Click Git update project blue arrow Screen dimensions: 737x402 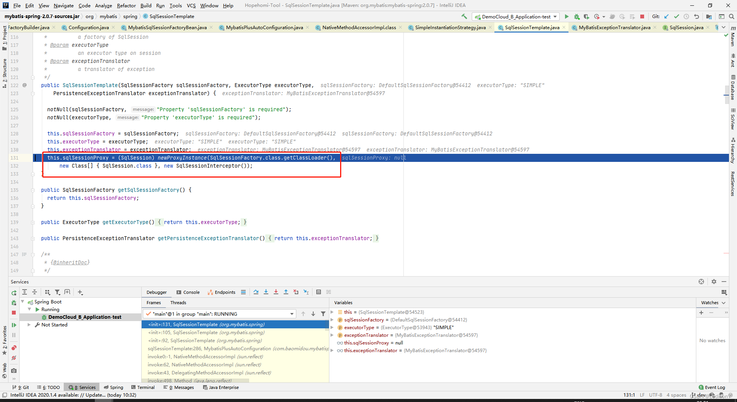[666, 16]
